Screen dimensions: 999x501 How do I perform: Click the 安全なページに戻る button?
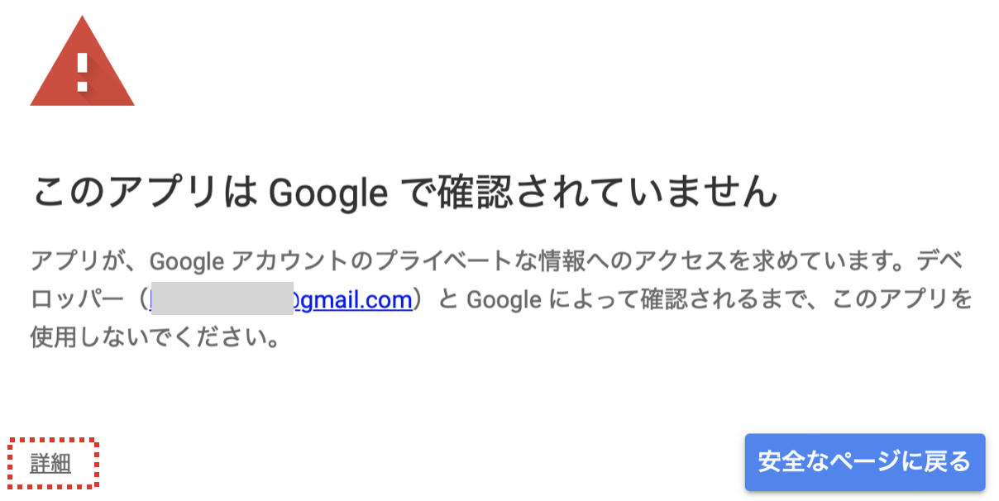(864, 462)
